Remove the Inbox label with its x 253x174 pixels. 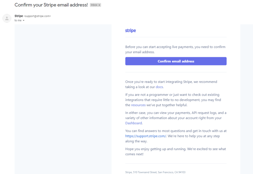tap(99, 5)
